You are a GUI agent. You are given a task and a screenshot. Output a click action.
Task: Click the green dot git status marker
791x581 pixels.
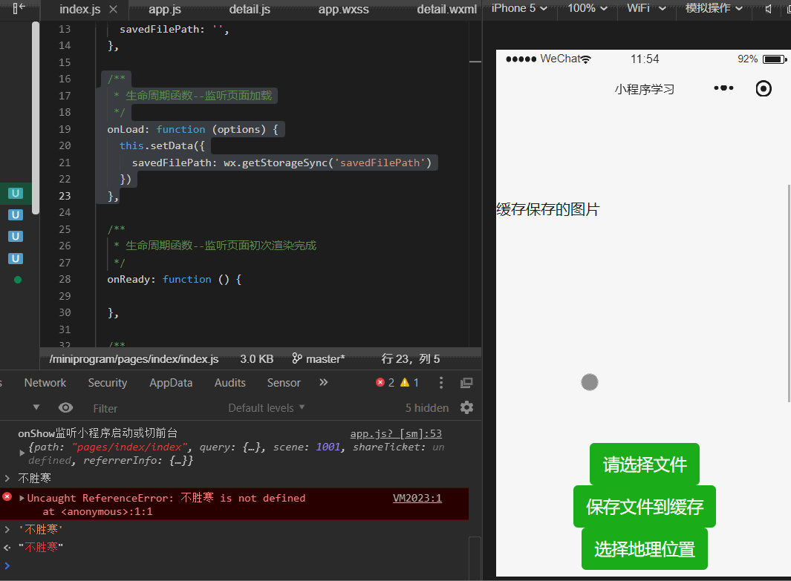tap(18, 280)
